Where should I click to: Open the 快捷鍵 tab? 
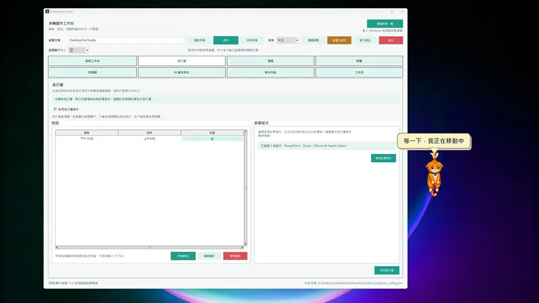point(93,73)
